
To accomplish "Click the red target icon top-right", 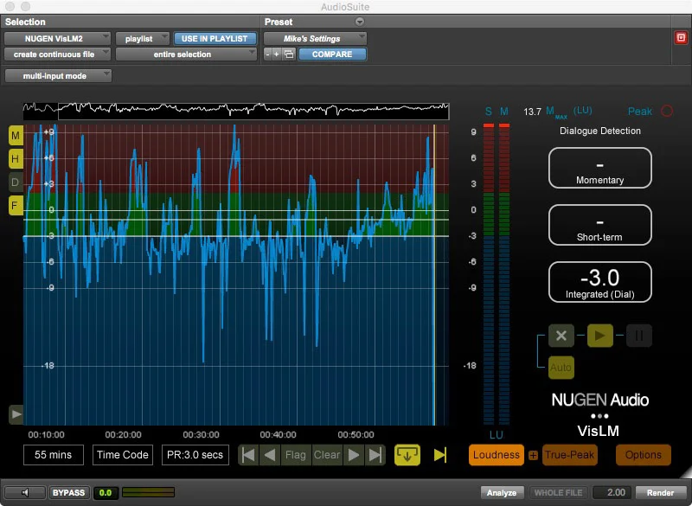I will pos(681,38).
